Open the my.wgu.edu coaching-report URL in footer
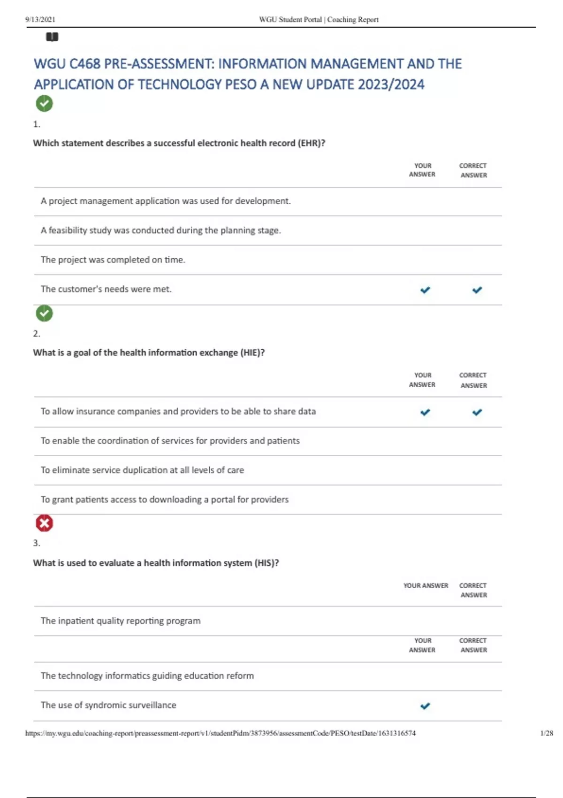Image resolution: width=563 pixels, height=798 pixels. tap(221, 733)
